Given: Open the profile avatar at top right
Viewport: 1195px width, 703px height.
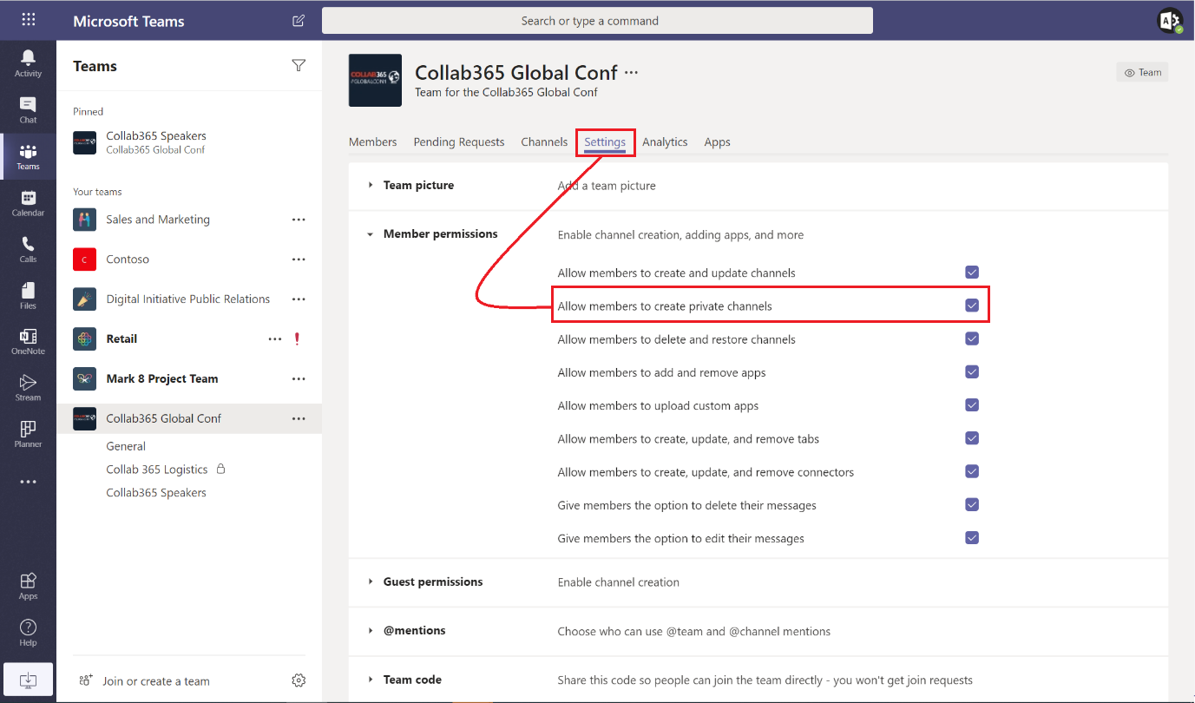Looking at the screenshot, I should 1170,21.
